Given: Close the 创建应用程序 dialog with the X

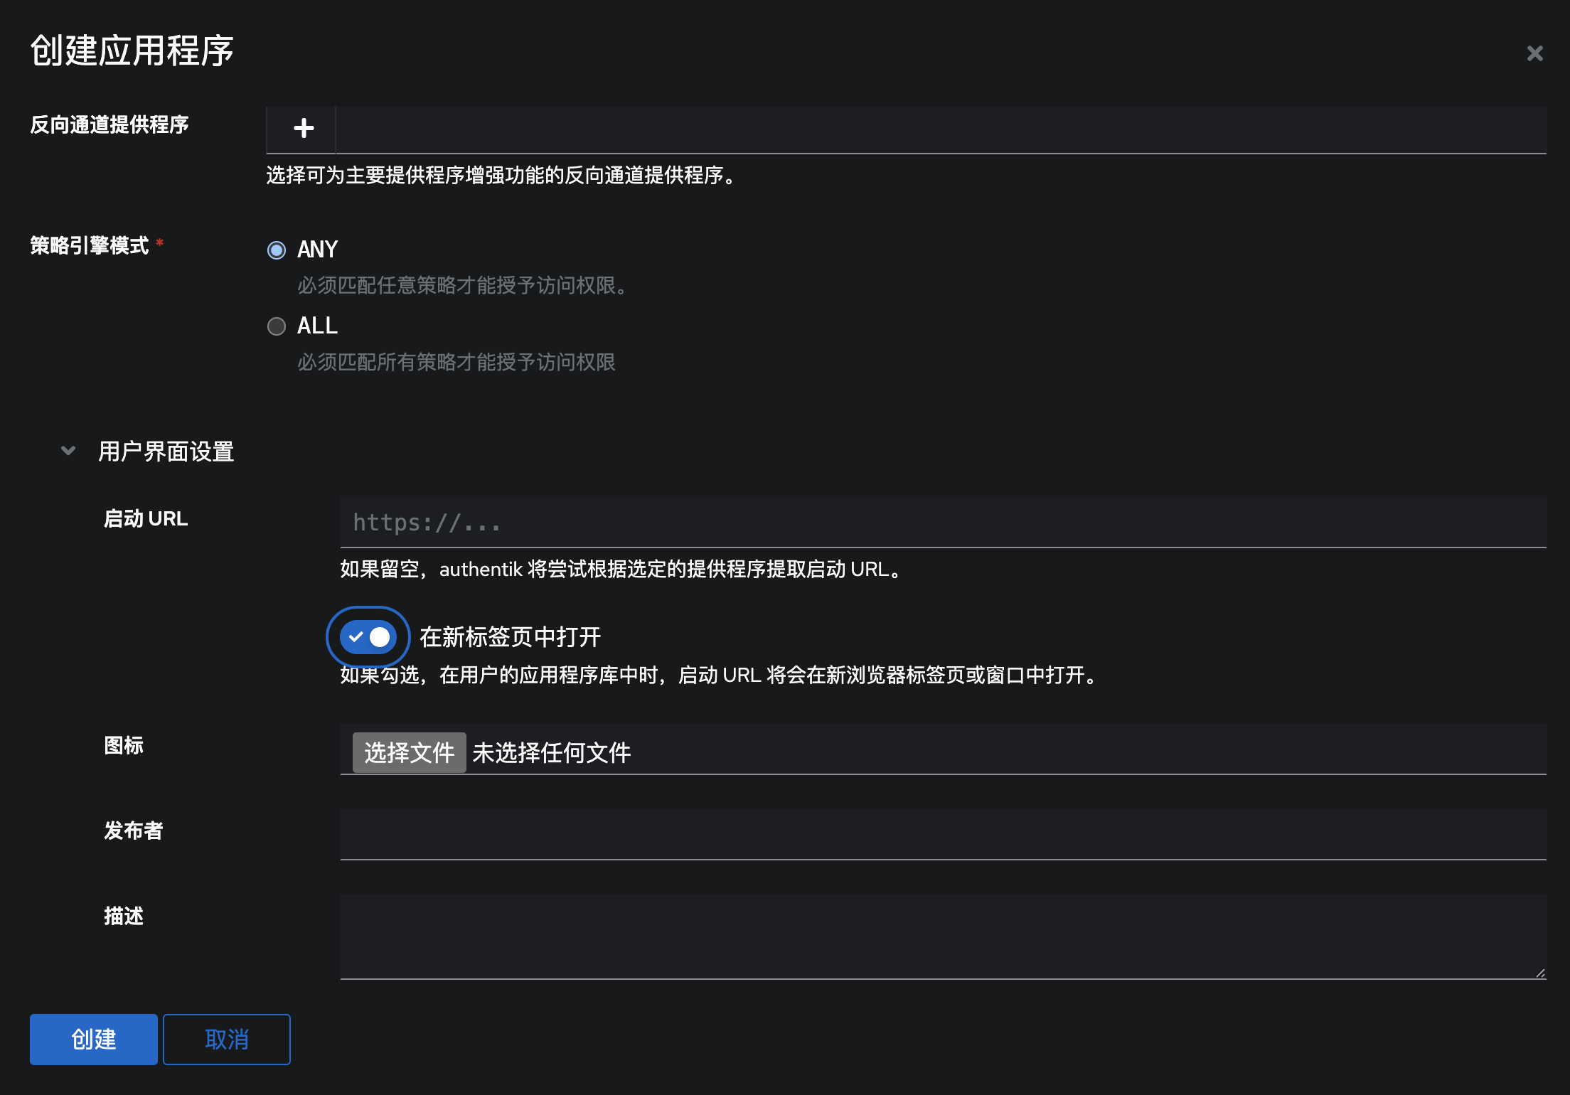Looking at the screenshot, I should 1535,53.
